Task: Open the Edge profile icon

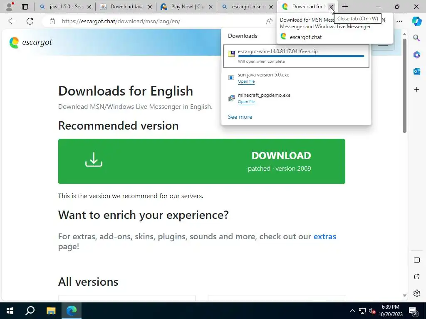Action: click(10, 7)
